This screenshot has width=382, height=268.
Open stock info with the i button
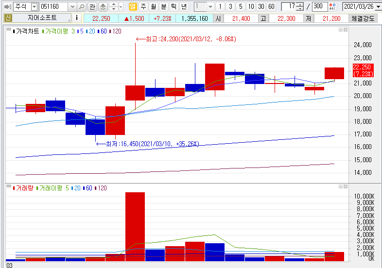(77, 18)
